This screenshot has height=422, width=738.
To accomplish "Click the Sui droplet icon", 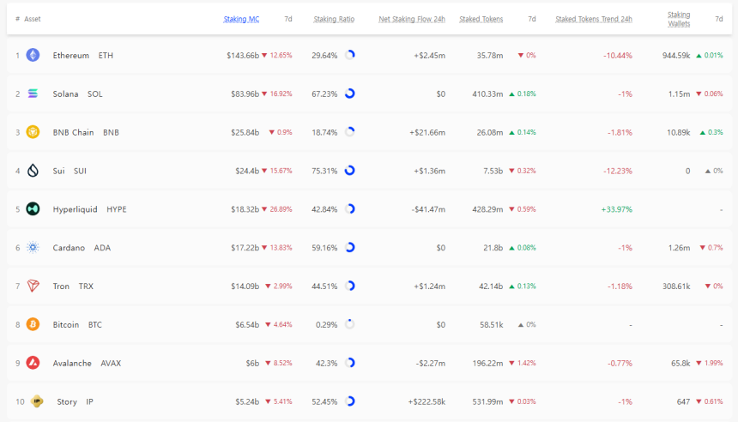I will pos(33,171).
